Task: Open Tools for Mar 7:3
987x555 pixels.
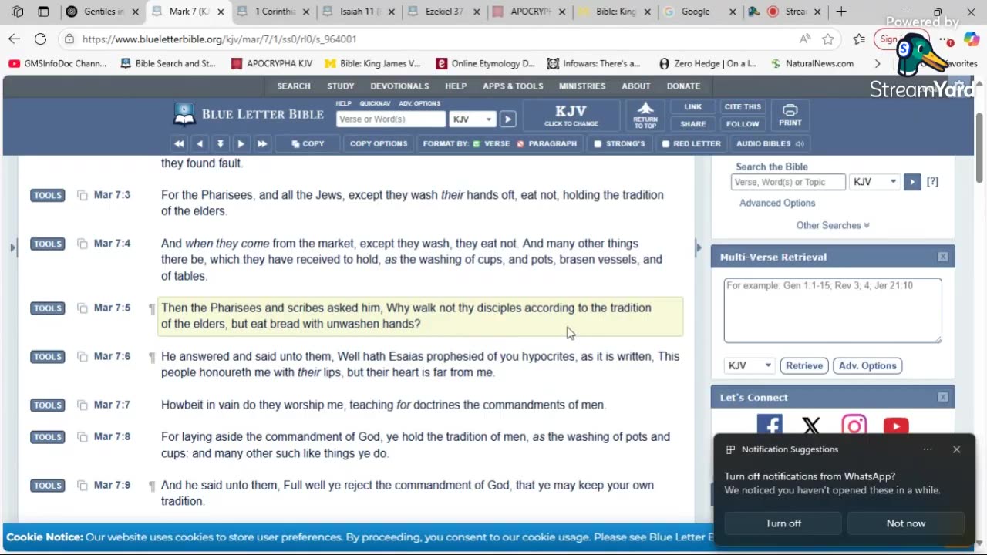Action: (x=48, y=195)
